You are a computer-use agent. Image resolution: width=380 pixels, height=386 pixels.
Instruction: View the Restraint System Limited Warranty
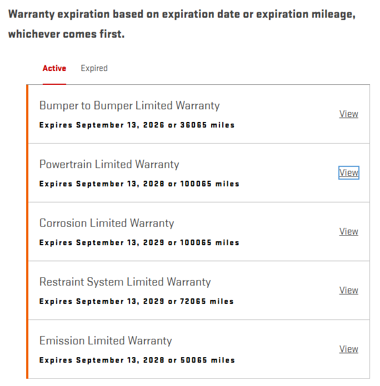click(x=348, y=290)
